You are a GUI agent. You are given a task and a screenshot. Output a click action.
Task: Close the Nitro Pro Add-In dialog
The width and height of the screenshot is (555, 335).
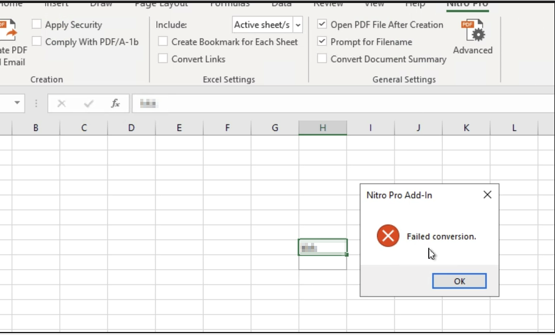coord(487,195)
